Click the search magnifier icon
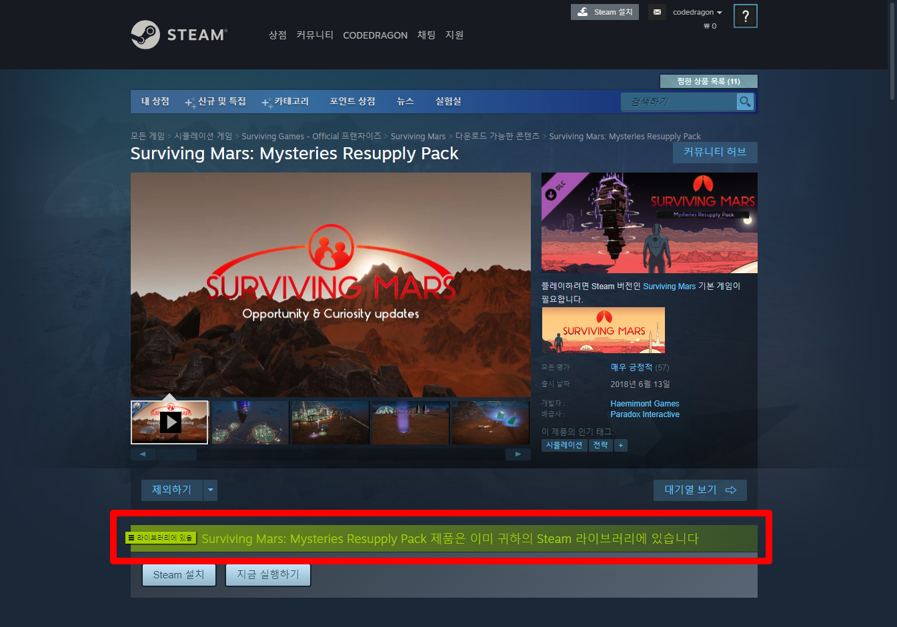Image resolution: width=897 pixels, height=627 pixels. tap(745, 101)
